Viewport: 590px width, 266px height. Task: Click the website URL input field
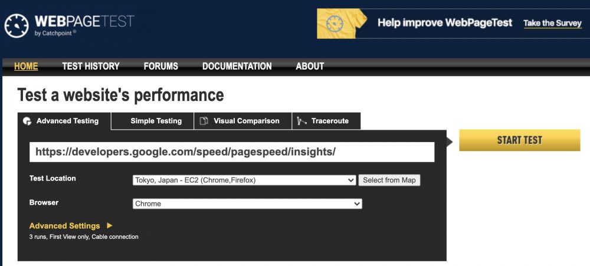point(232,152)
